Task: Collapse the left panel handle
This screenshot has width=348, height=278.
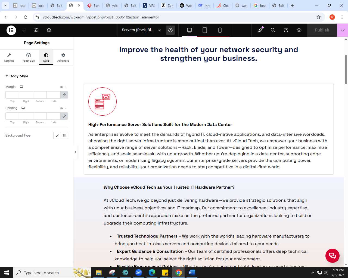Action: (75, 152)
